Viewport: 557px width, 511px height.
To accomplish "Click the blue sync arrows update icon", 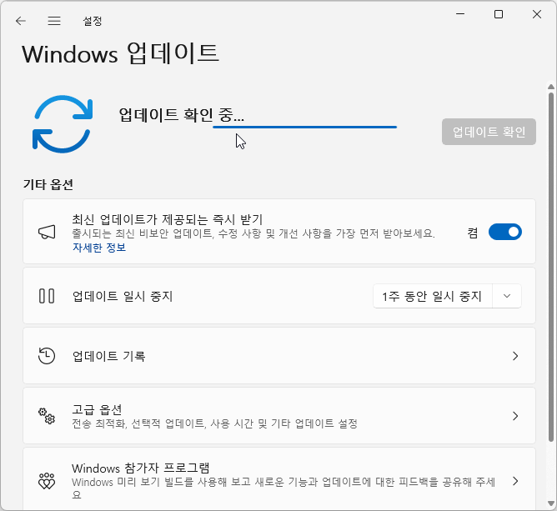I will pos(63,124).
